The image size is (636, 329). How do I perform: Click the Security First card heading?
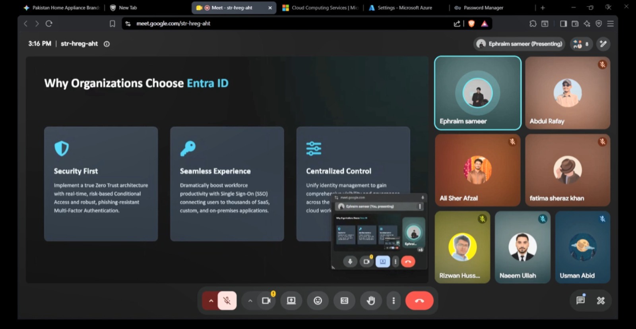click(x=76, y=171)
